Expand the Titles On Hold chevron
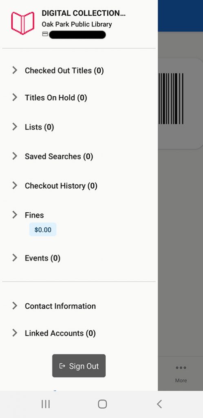 click(15, 98)
